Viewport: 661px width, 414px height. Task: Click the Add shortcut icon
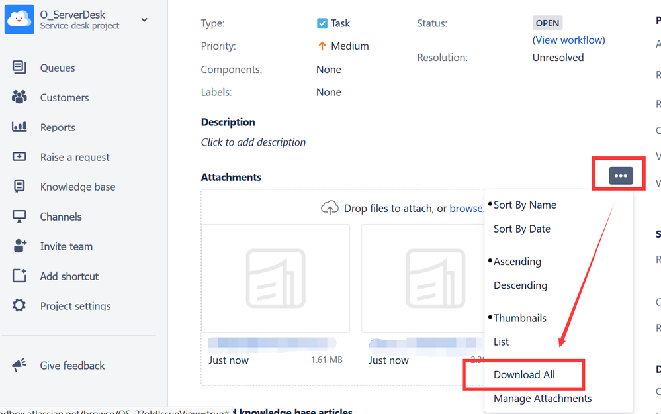[19, 276]
